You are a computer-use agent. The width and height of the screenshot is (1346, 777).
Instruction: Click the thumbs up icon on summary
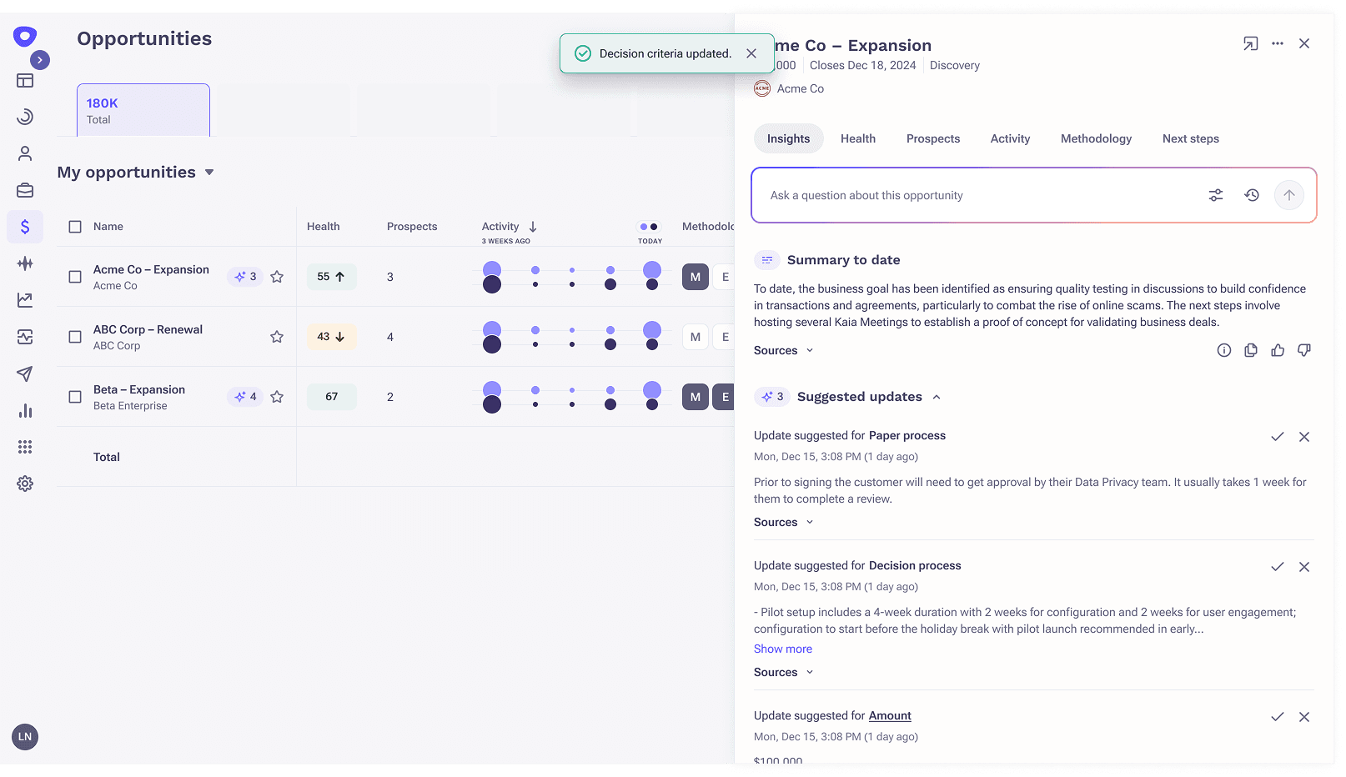1277,351
